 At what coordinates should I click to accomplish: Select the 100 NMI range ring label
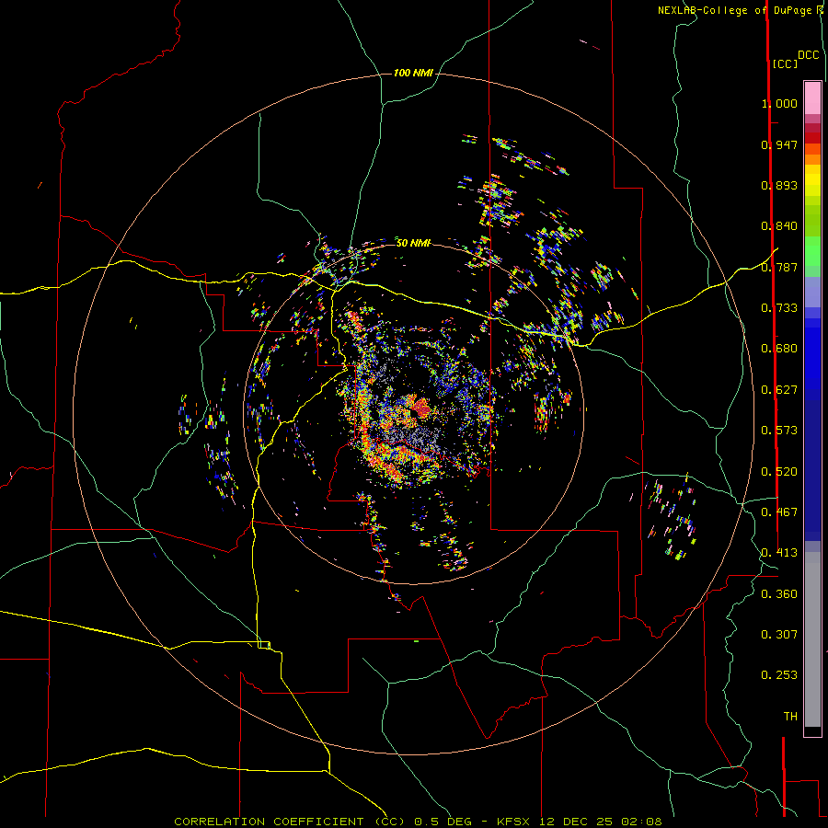coord(413,73)
